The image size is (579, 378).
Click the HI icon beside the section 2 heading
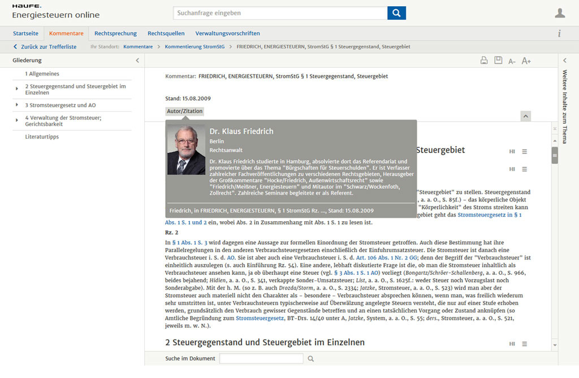pyautogui.click(x=512, y=344)
